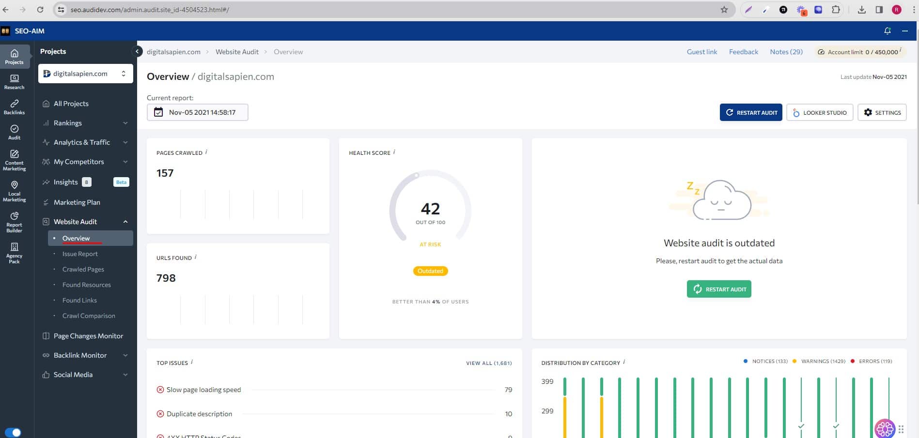Click Distribution by Category info icon
This screenshot has height=438, width=919.
pos(623,362)
